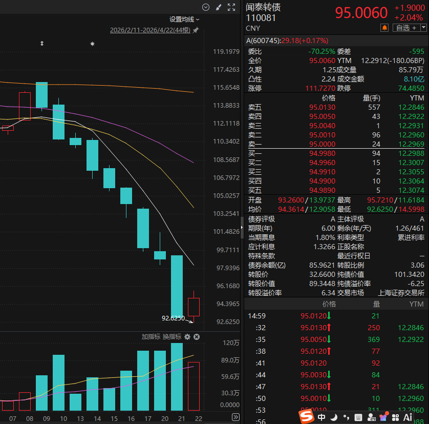The width and height of the screenshot is (429, 424).
Task: Toggle Chinese input mode 中 indicator
Action: [321, 417]
